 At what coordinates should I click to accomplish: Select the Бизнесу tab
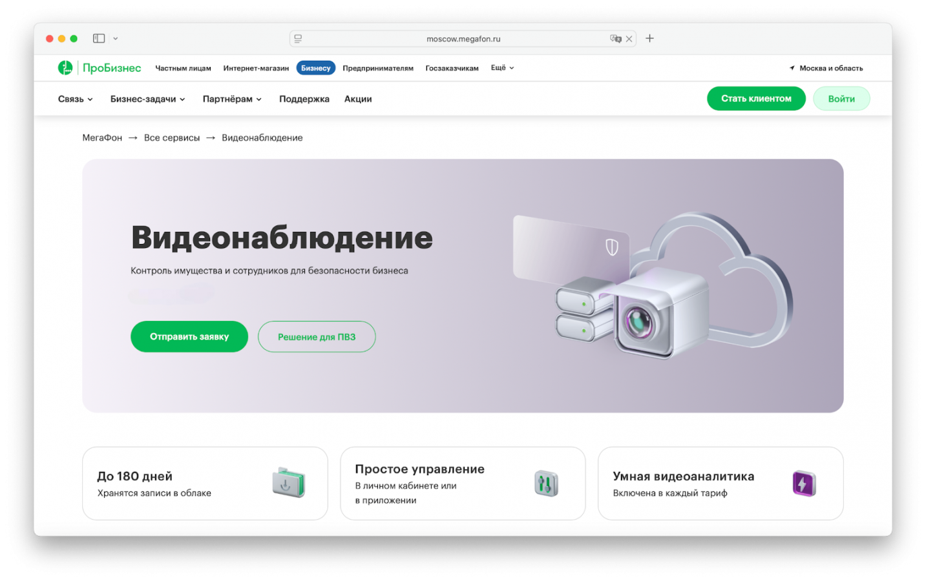[x=316, y=68]
